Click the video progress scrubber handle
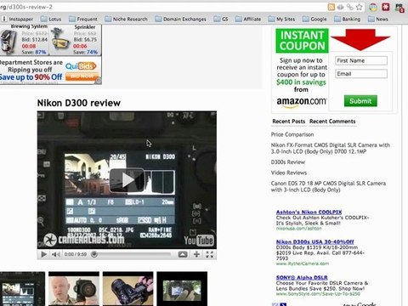The width and height of the screenshot is (408, 306). [x=94, y=254]
